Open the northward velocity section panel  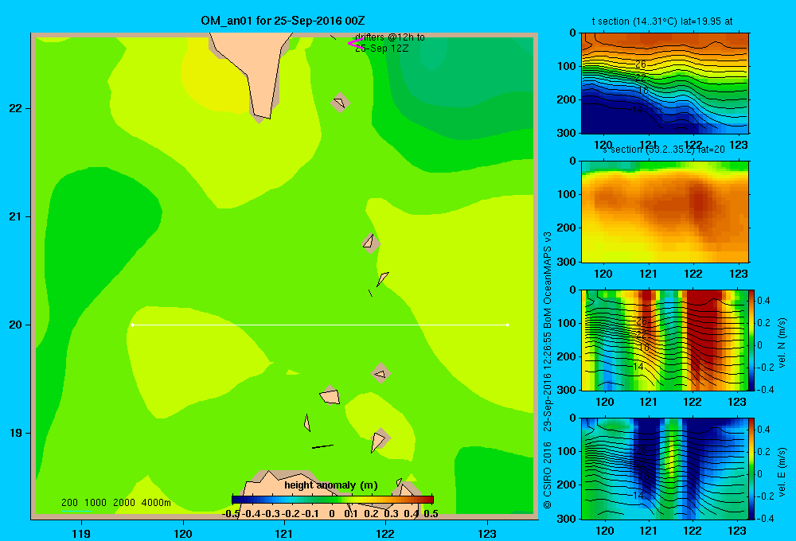pos(665,340)
